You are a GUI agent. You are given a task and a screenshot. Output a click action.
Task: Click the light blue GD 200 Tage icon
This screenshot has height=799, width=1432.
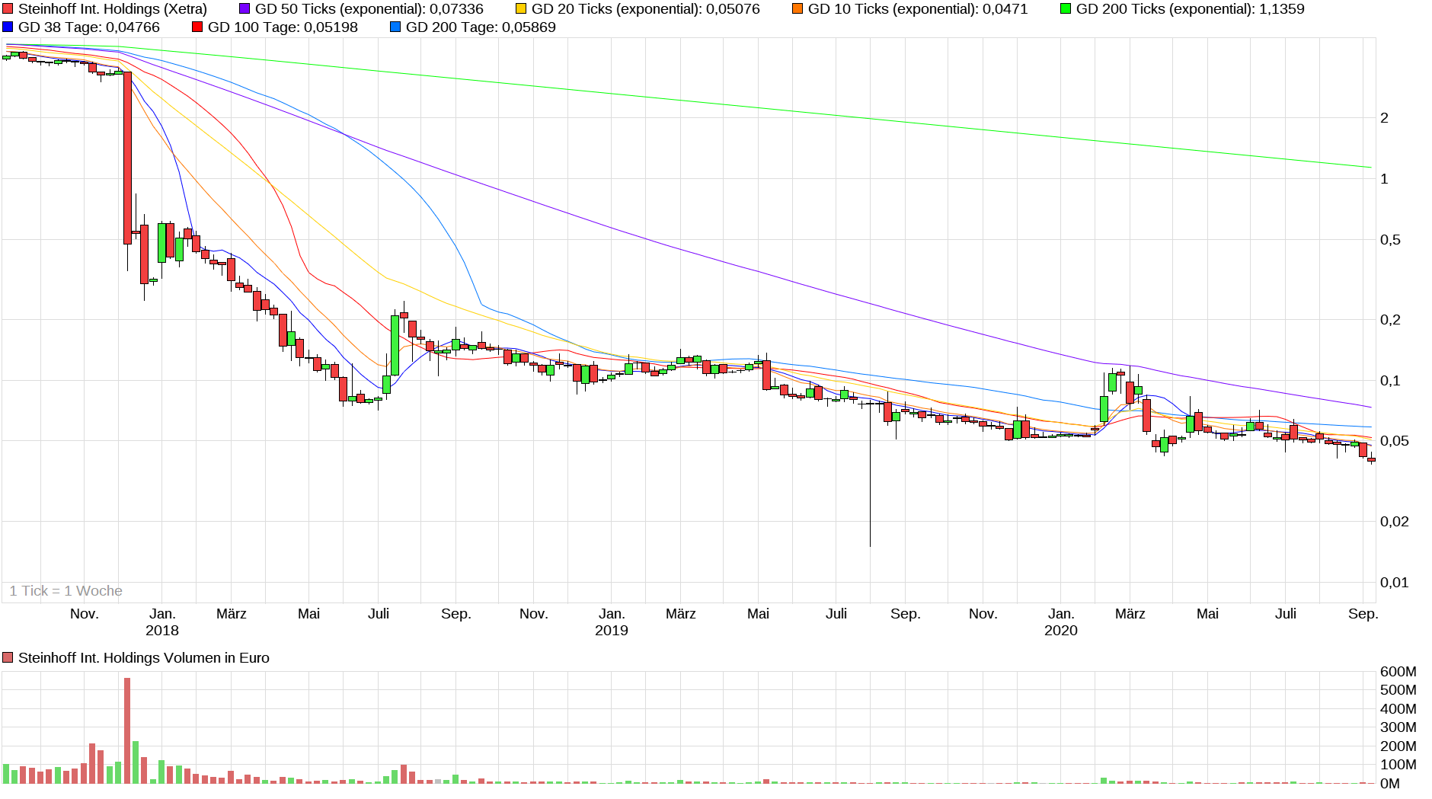(x=395, y=27)
